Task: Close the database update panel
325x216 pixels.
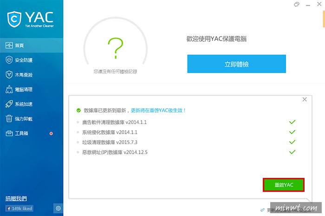Action: (305, 99)
